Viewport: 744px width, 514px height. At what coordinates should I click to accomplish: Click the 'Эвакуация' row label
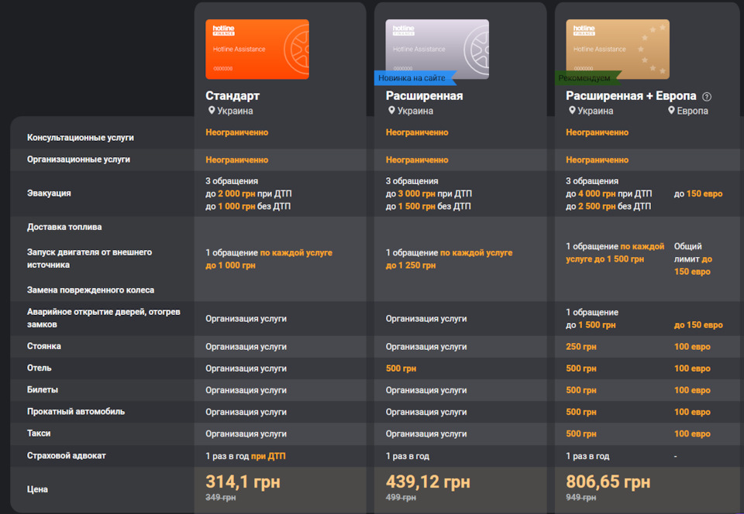(49, 194)
